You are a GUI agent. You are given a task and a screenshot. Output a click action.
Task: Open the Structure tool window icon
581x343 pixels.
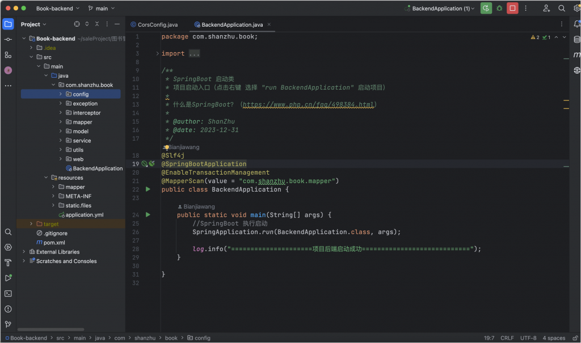tap(8, 55)
